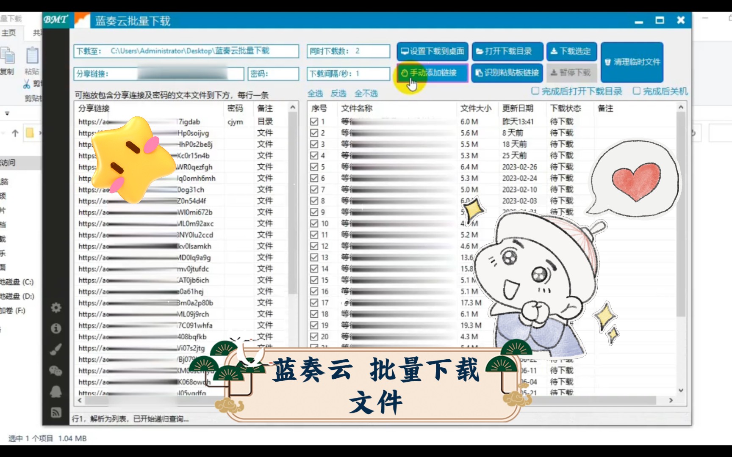Open the WeChat icon in sidebar

click(x=56, y=371)
